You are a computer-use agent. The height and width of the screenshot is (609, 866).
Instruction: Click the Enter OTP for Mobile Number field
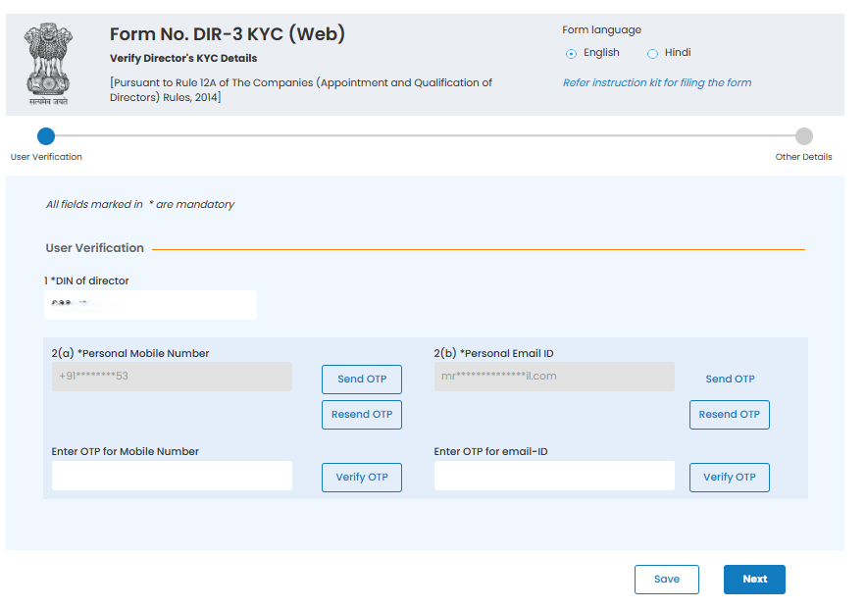click(x=171, y=476)
